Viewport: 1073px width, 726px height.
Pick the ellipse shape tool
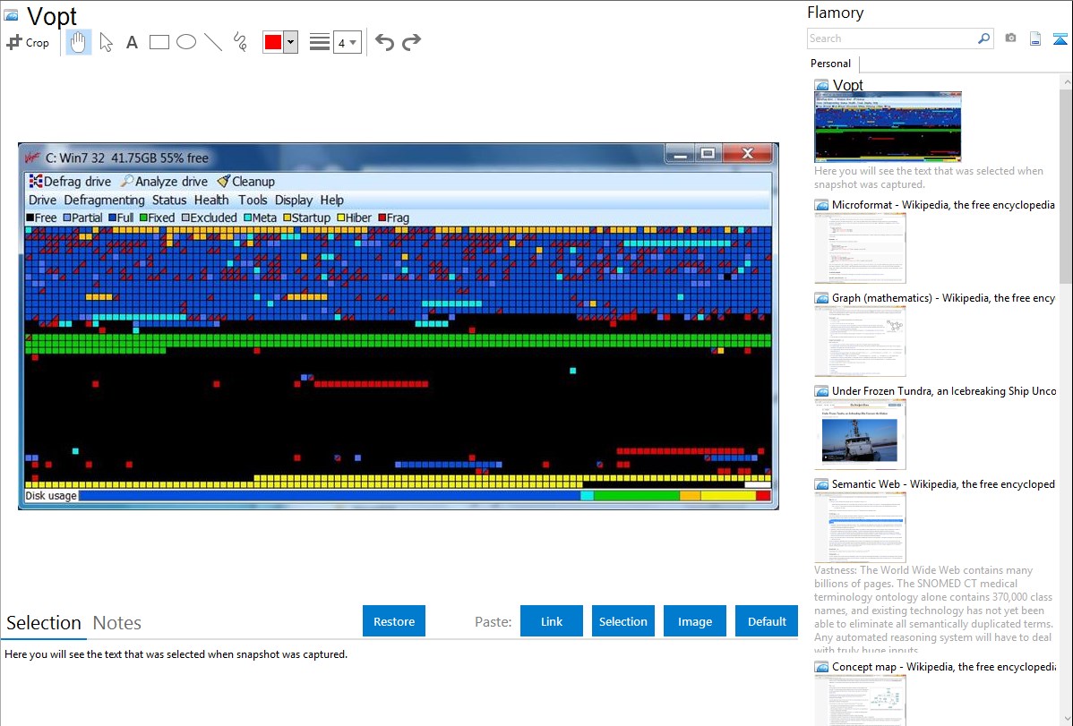pyautogui.click(x=186, y=42)
